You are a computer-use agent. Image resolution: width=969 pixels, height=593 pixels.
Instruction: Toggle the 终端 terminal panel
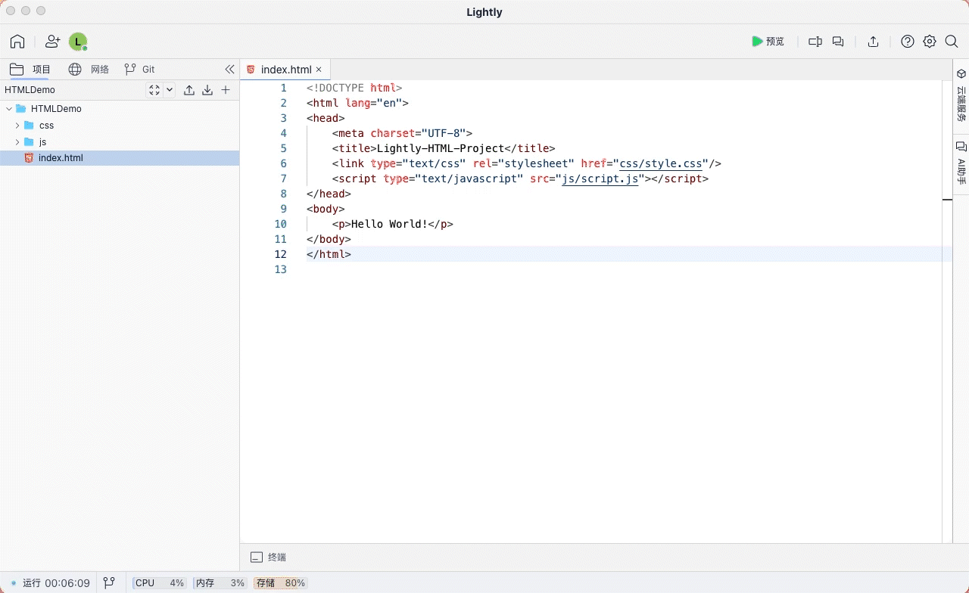click(x=268, y=557)
